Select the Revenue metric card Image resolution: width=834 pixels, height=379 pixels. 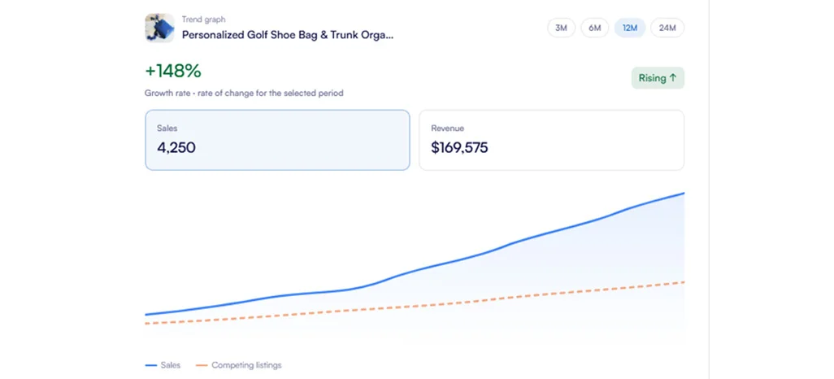click(x=551, y=140)
